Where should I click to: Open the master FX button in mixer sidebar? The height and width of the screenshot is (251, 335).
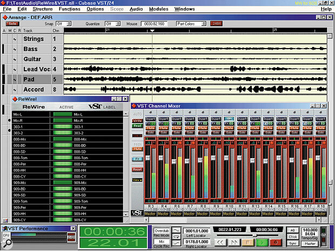tap(137, 159)
